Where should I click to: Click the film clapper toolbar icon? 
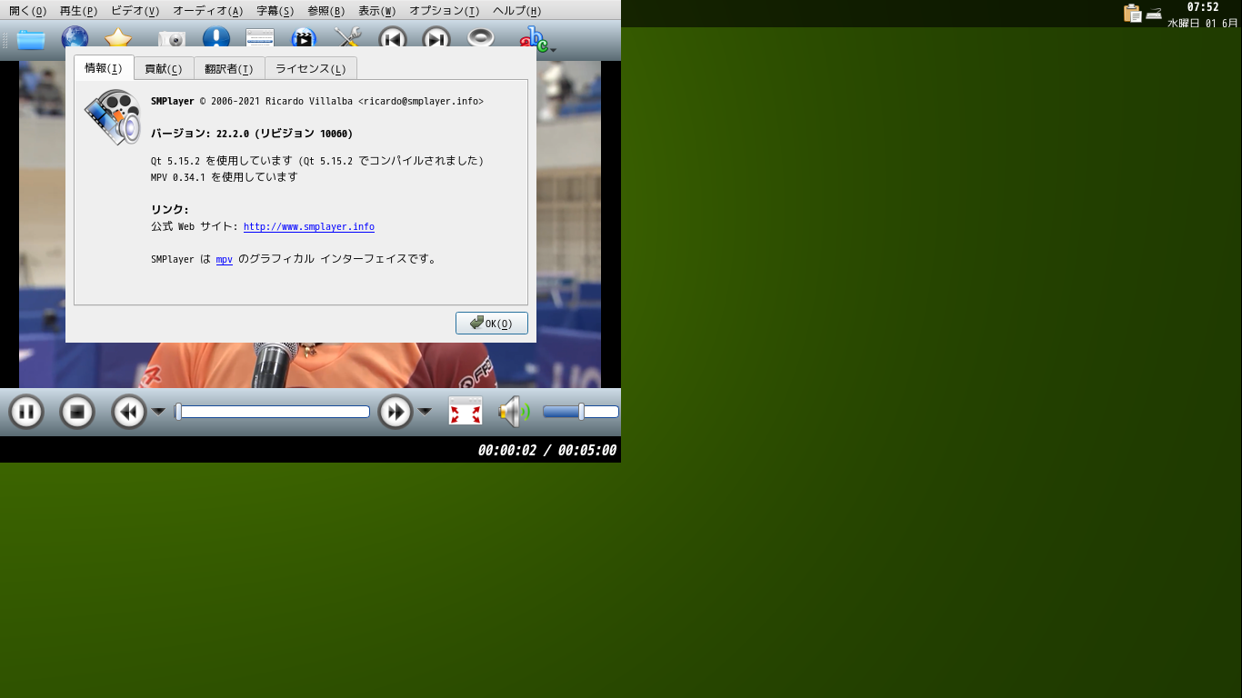pos(304,39)
